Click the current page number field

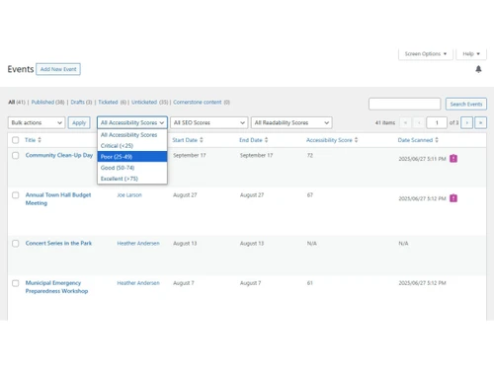tap(437, 122)
